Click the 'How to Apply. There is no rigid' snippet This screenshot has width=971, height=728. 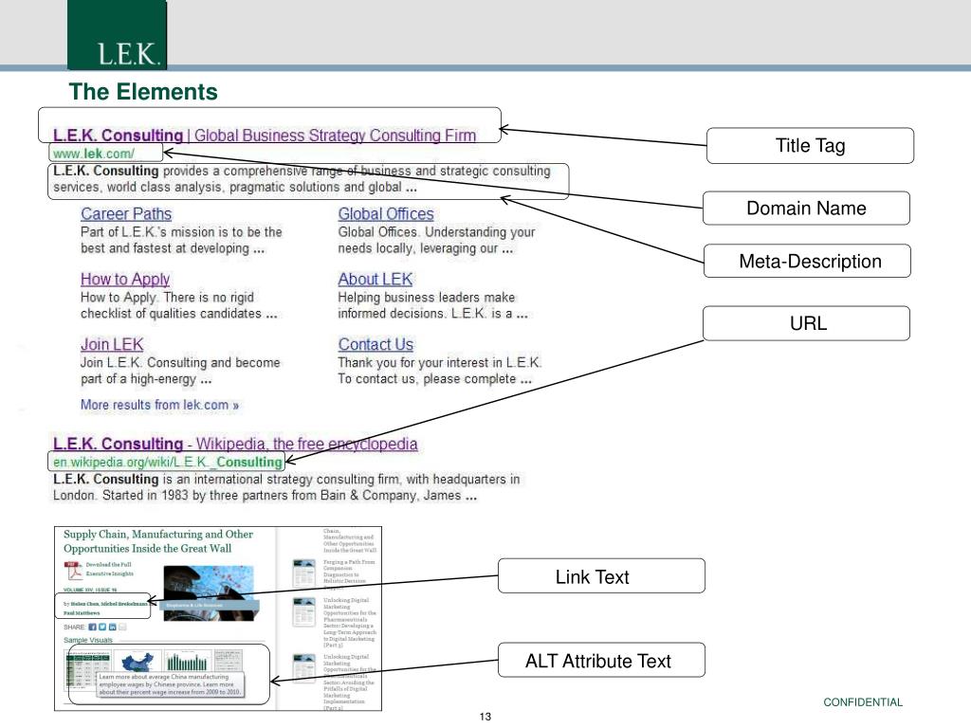178,305
